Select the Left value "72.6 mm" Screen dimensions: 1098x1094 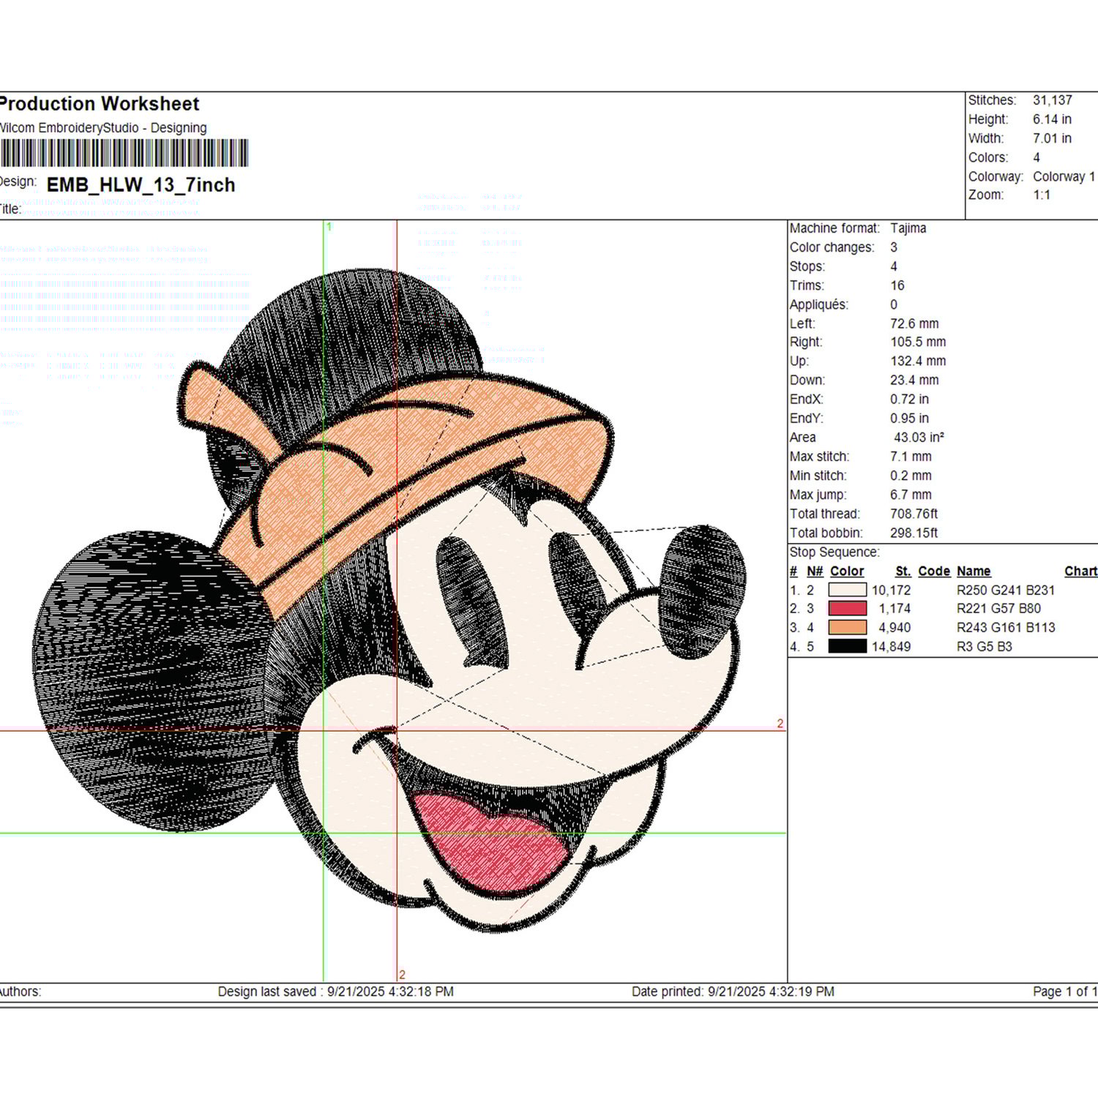pyautogui.click(x=914, y=323)
